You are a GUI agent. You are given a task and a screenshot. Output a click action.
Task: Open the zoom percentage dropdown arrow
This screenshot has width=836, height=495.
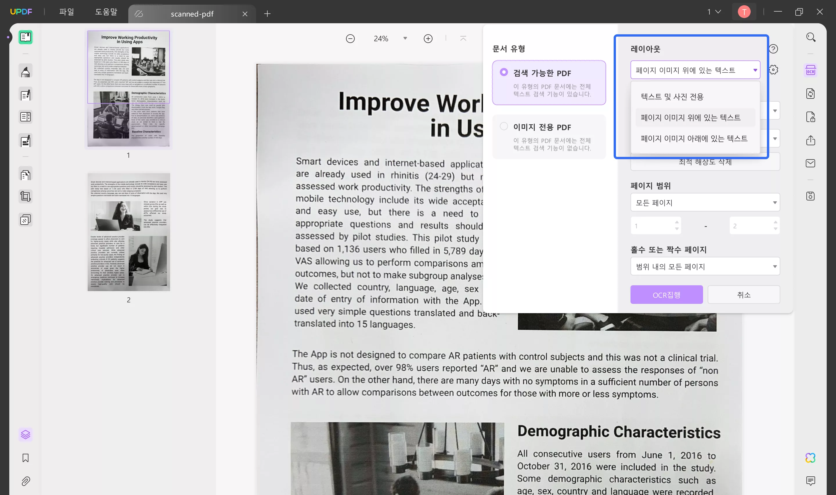point(405,38)
